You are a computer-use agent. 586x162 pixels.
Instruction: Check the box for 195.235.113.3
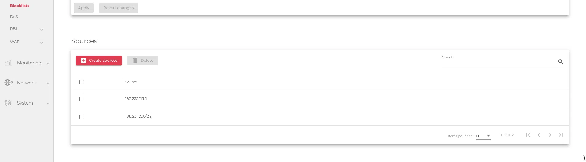(82, 99)
